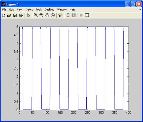Open the Insert menu

tap(29, 10)
